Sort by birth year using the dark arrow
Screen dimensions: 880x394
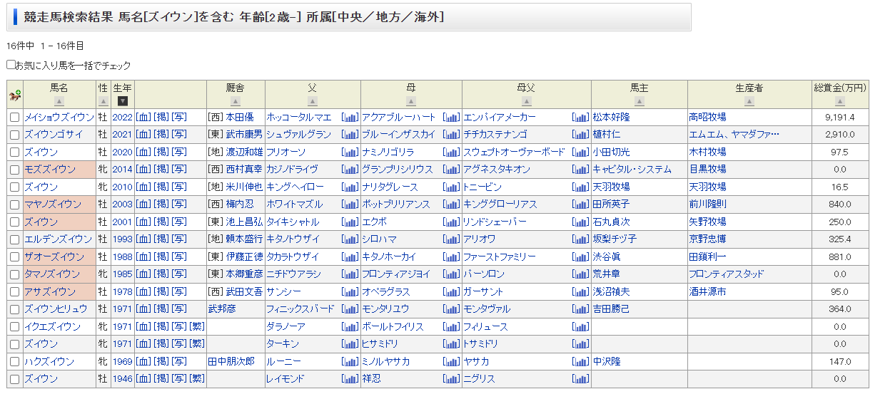(123, 101)
